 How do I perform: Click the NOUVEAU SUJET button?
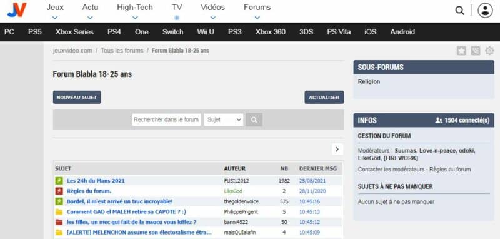(77, 98)
